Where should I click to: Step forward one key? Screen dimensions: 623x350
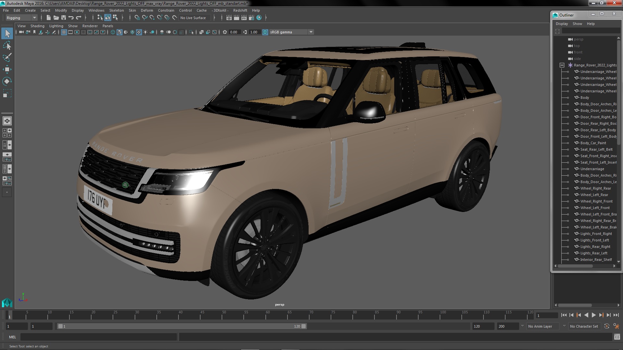pos(601,315)
